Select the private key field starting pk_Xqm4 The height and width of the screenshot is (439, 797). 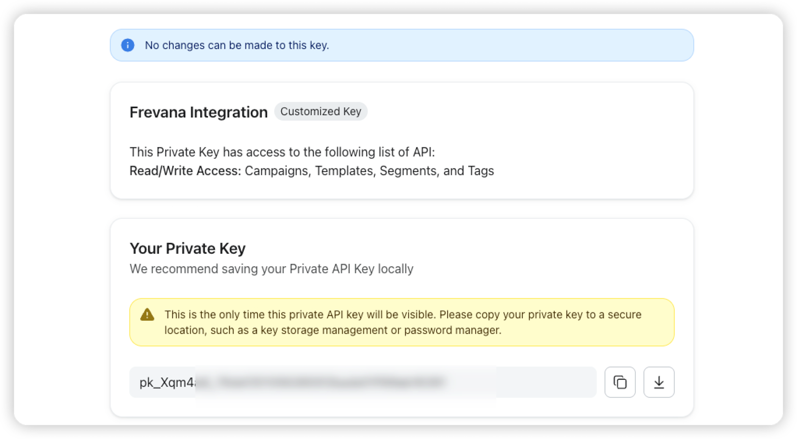coord(363,382)
